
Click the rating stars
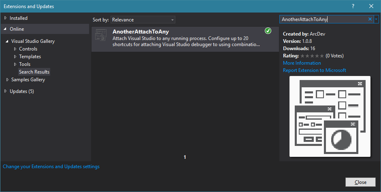(312, 56)
